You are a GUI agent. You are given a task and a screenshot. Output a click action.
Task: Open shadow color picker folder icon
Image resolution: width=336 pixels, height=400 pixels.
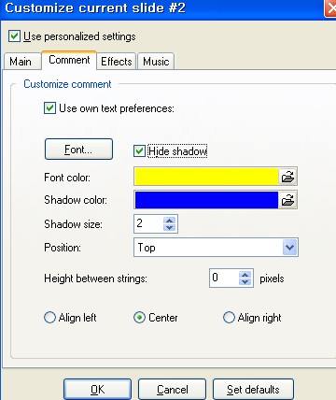click(x=287, y=200)
